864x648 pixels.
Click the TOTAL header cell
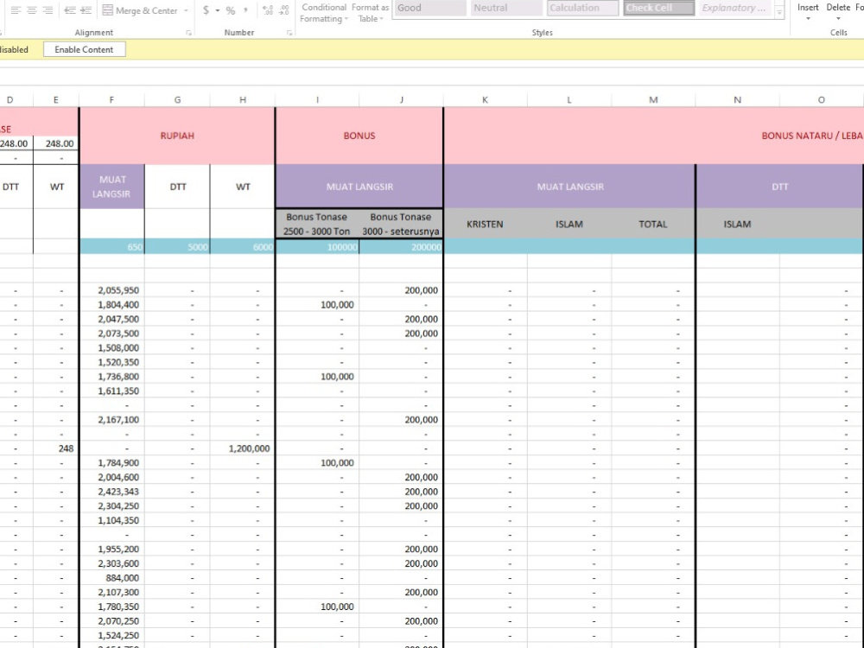pyautogui.click(x=653, y=225)
